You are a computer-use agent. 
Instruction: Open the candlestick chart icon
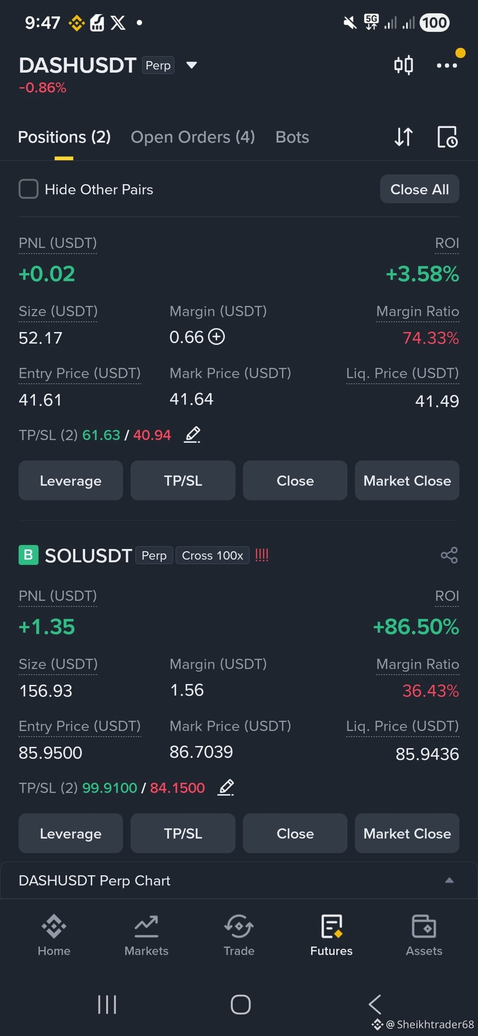point(403,65)
